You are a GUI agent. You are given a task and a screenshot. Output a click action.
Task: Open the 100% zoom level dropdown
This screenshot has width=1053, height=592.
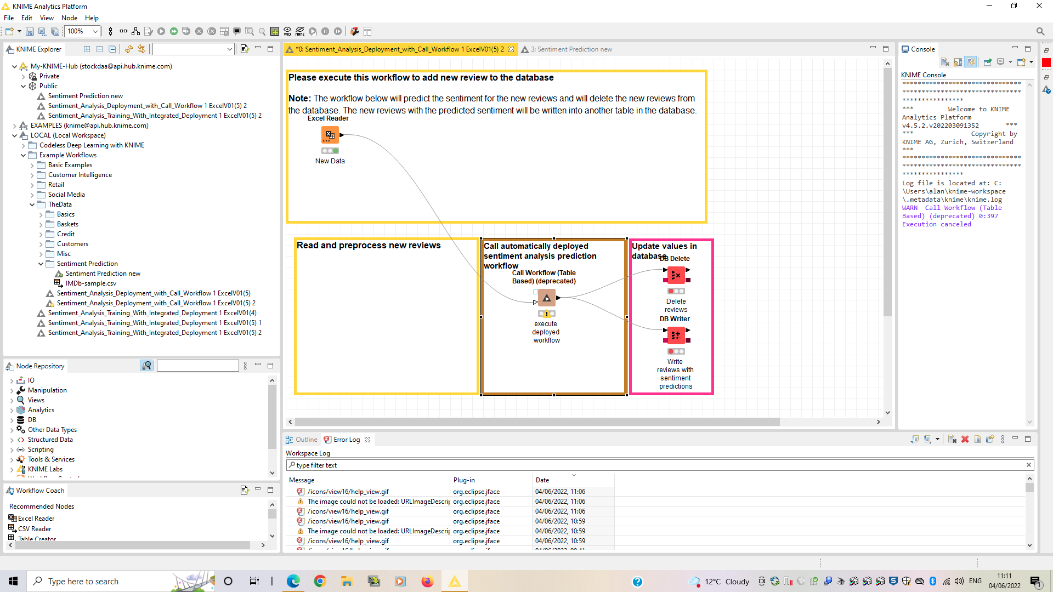(95, 31)
